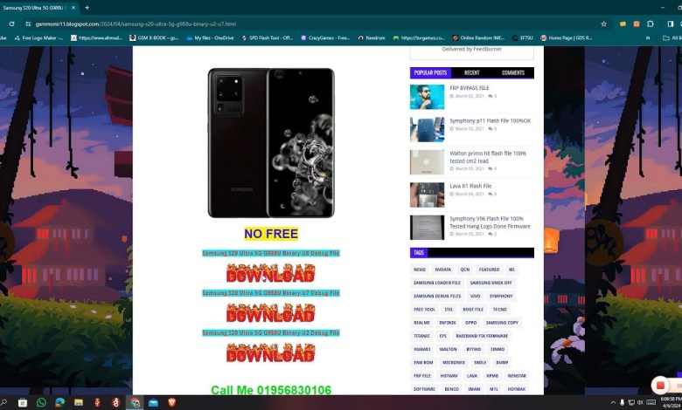Click the Samsung S20 Ultra phone image
The image size is (682, 410).
click(x=271, y=143)
